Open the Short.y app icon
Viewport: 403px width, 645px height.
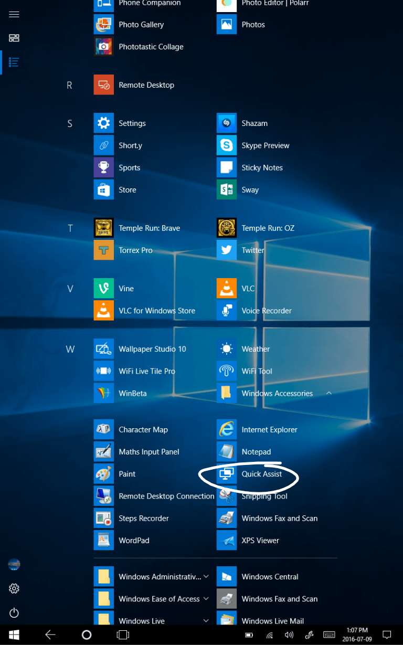[104, 145]
